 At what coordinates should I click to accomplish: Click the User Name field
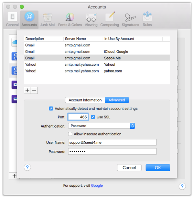(112, 142)
